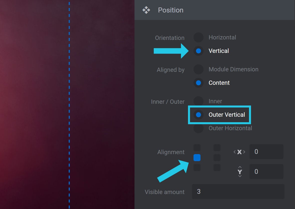The height and width of the screenshot is (209, 295).
Task: Set alignment to bottom-right grid square
Action: (217, 168)
